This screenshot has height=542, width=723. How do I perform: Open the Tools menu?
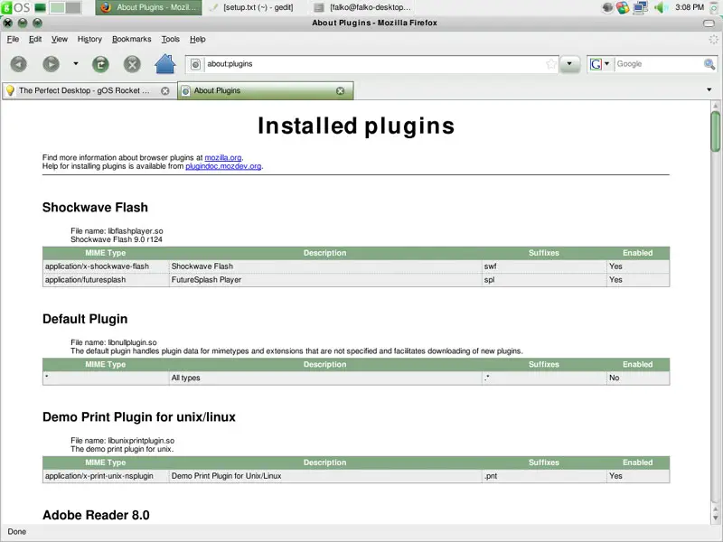pyautogui.click(x=170, y=39)
